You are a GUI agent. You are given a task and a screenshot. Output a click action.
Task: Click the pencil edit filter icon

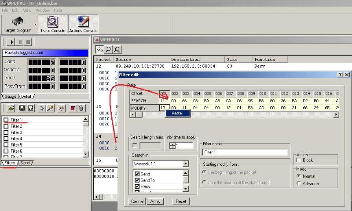(x=50, y=108)
